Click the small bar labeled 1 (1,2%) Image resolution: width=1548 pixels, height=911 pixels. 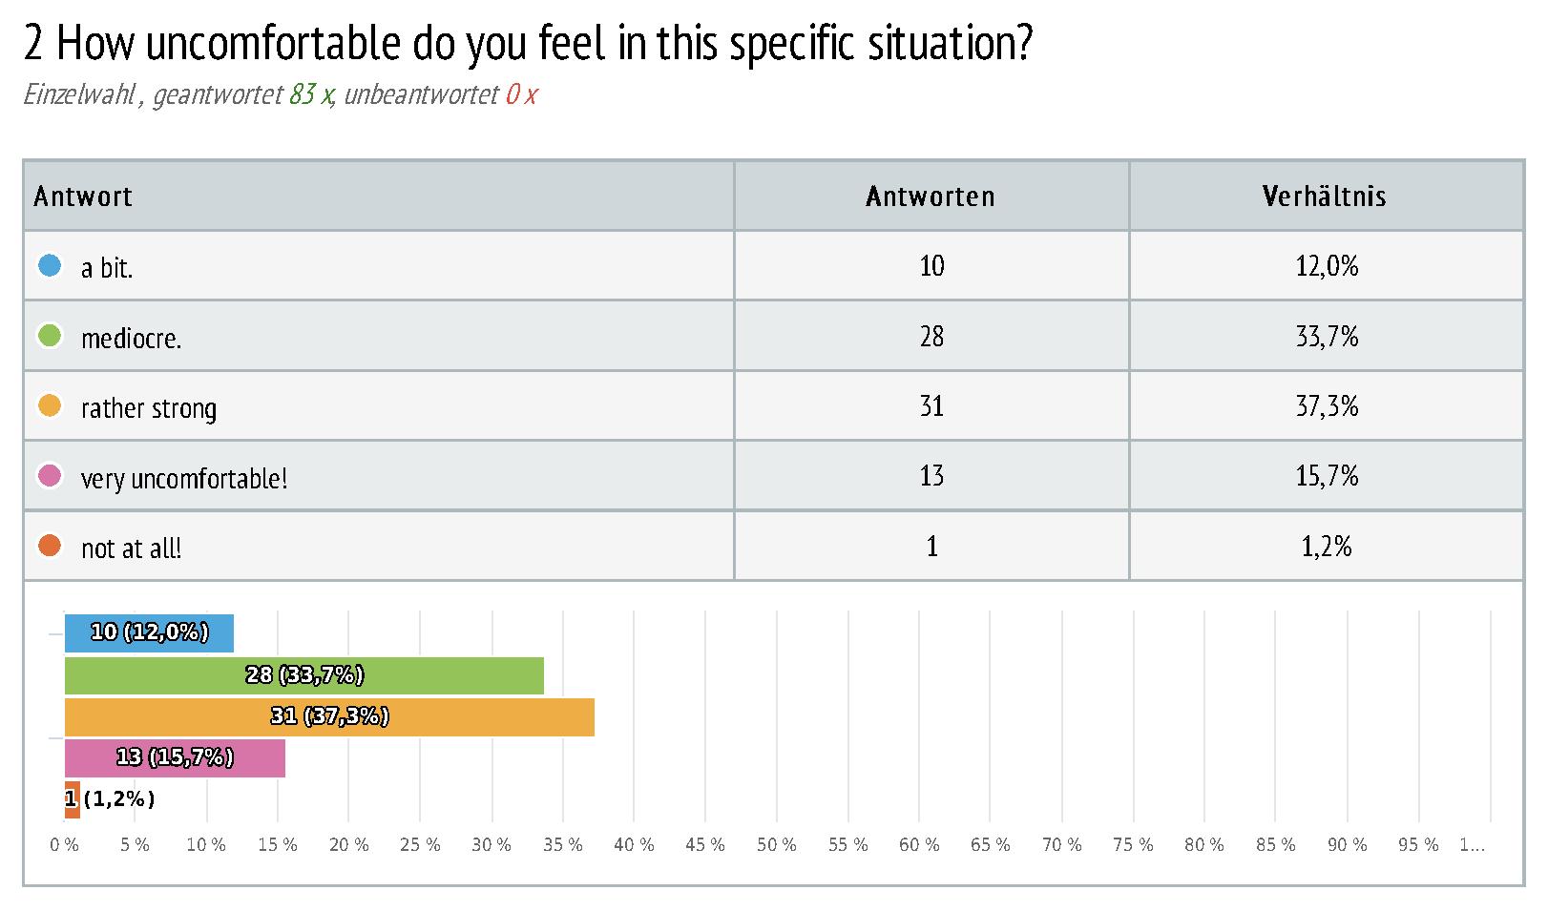tap(73, 800)
